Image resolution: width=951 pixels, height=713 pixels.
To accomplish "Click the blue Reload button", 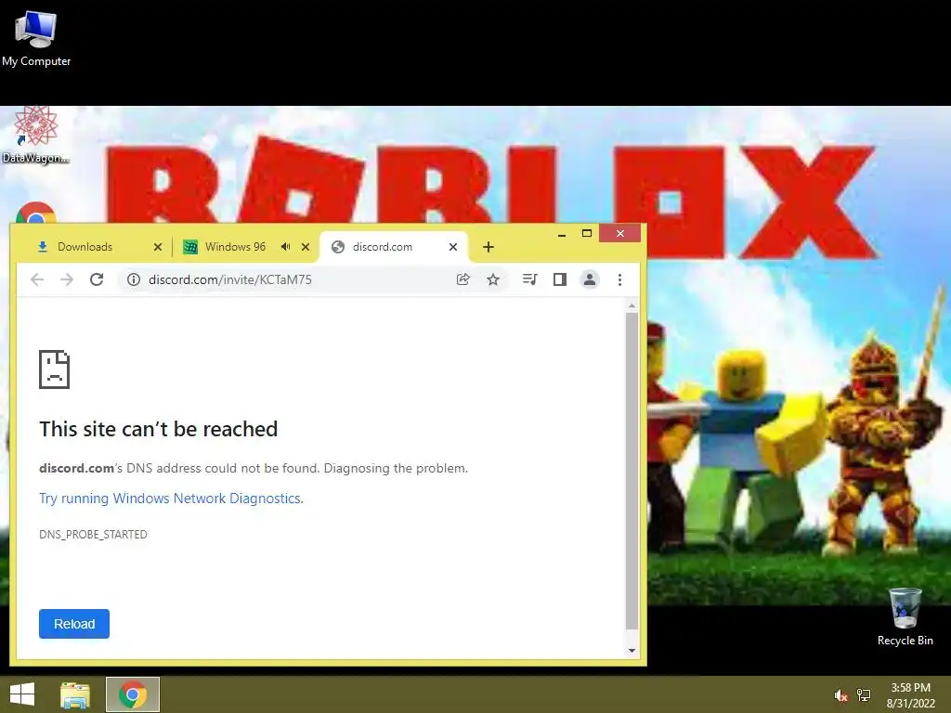I will pos(74,624).
